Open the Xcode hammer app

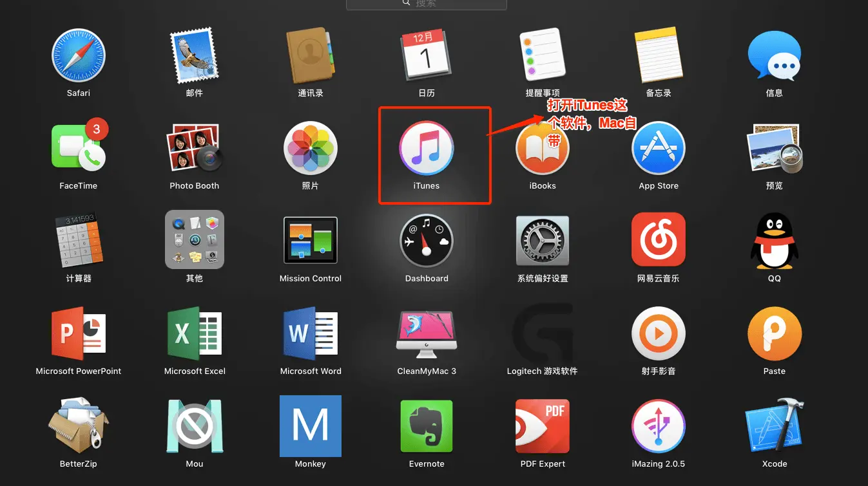[x=775, y=426]
